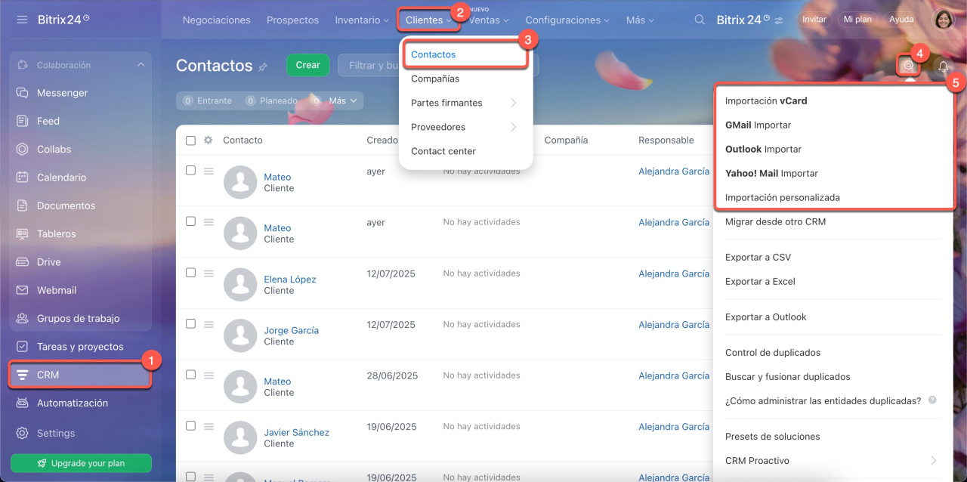Check the box for the Mateo row dated 28/06/2025

click(x=190, y=375)
